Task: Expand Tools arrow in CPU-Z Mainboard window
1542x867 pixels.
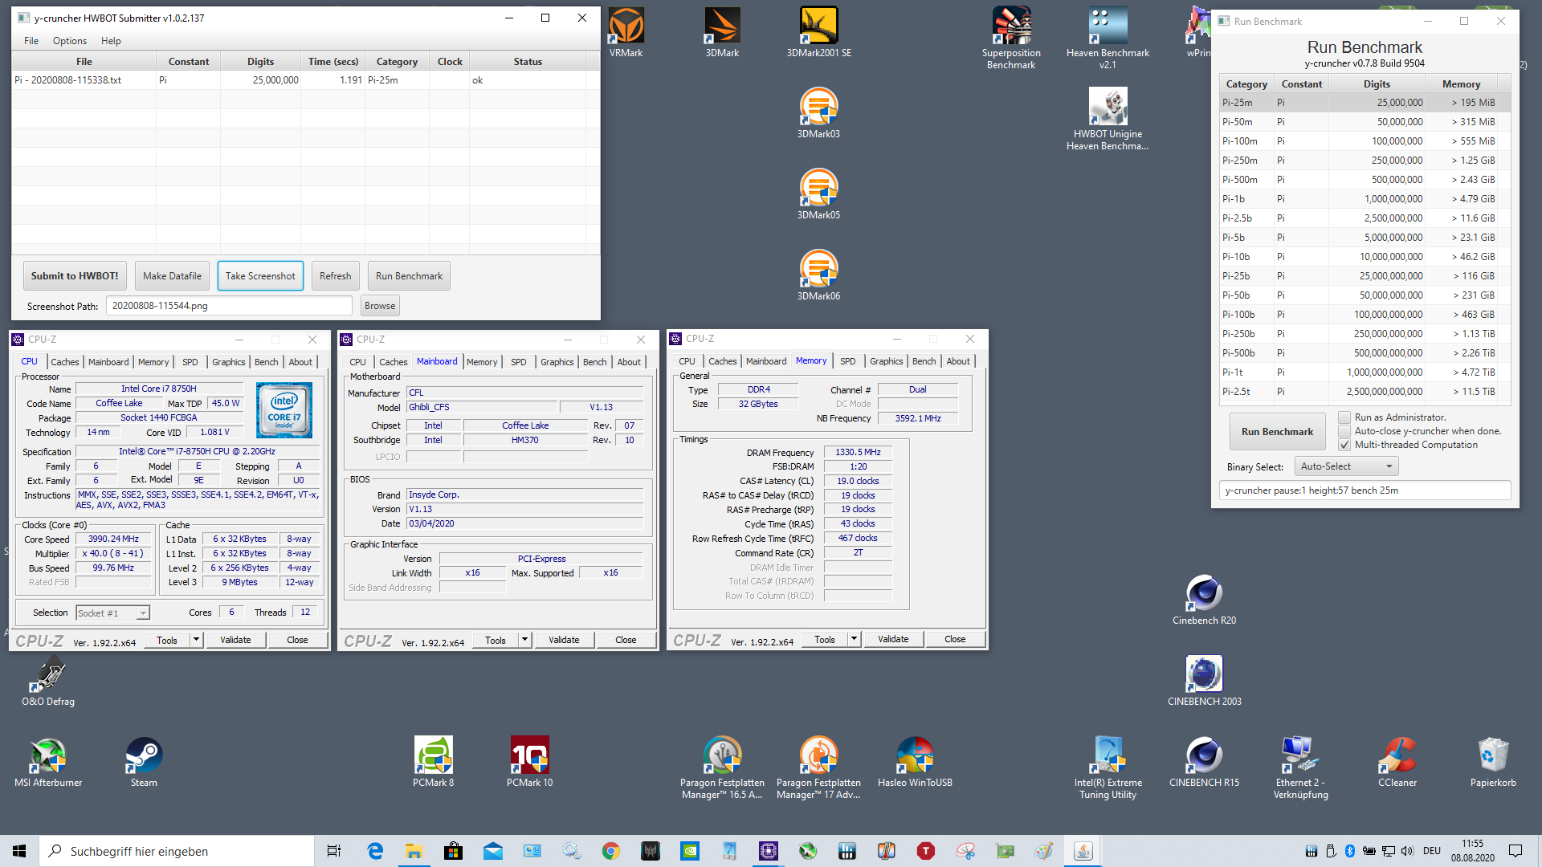Action: point(525,640)
